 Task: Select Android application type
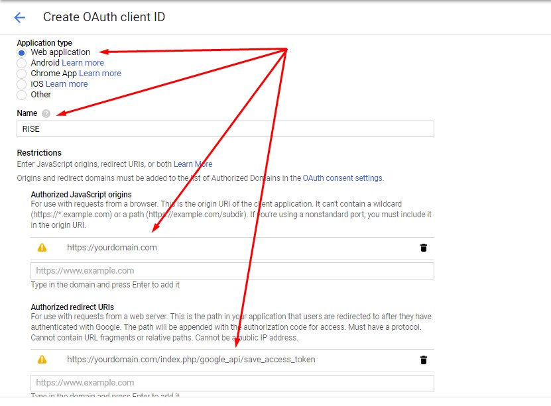pos(21,63)
